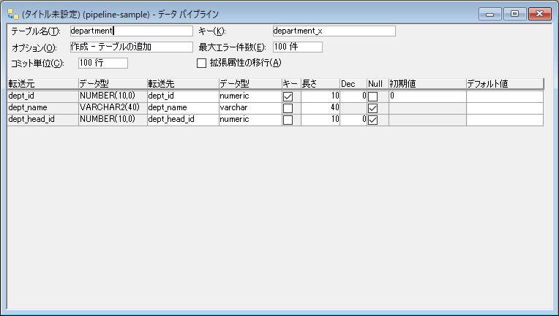Select the varchar data type cell for dept_name
This screenshot has height=316, width=559.
250,108
